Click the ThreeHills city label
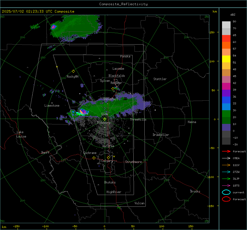 [138, 120]
